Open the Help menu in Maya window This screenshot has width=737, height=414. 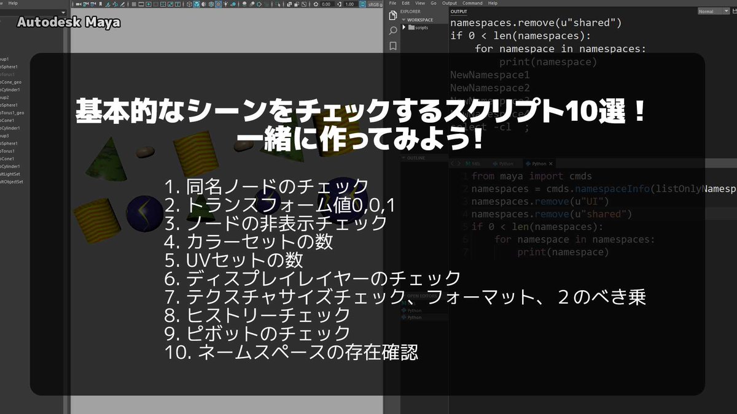point(13,3)
